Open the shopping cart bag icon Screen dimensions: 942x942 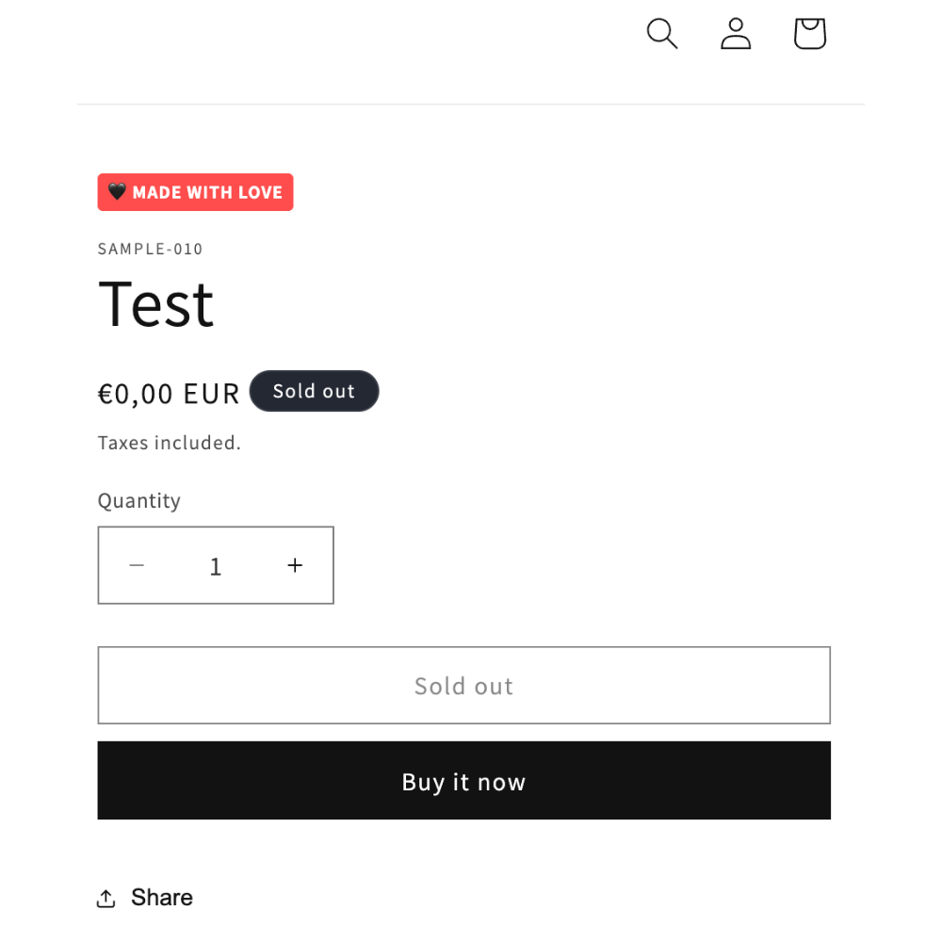[810, 34]
